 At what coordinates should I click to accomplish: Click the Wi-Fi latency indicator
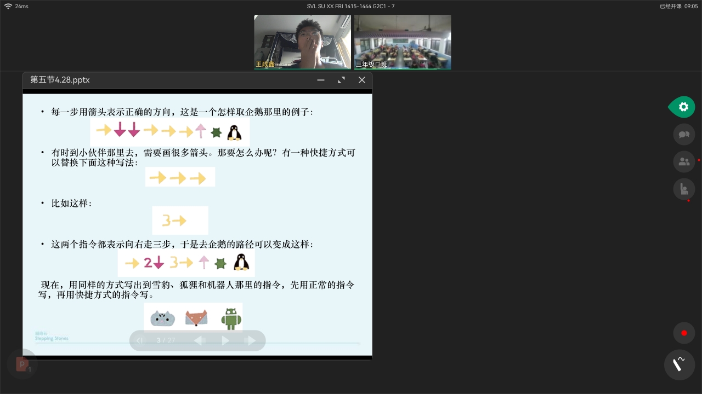point(16,6)
